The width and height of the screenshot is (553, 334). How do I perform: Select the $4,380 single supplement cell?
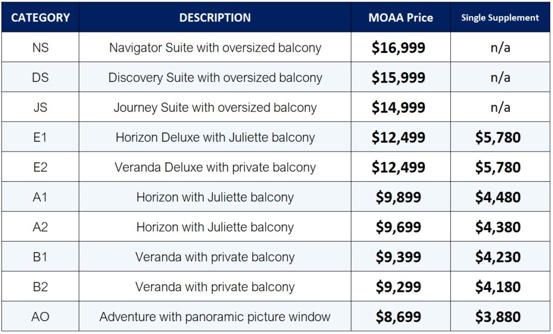pyautogui.click(x=497, y=227)
